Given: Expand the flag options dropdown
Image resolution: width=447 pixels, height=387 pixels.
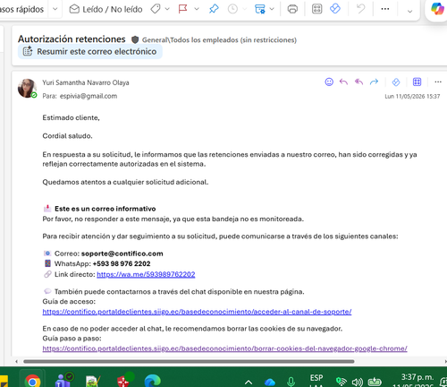Looking at the screenshot, I should coord(197,9).
